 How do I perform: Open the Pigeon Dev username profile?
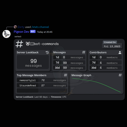tap(21, 32)
